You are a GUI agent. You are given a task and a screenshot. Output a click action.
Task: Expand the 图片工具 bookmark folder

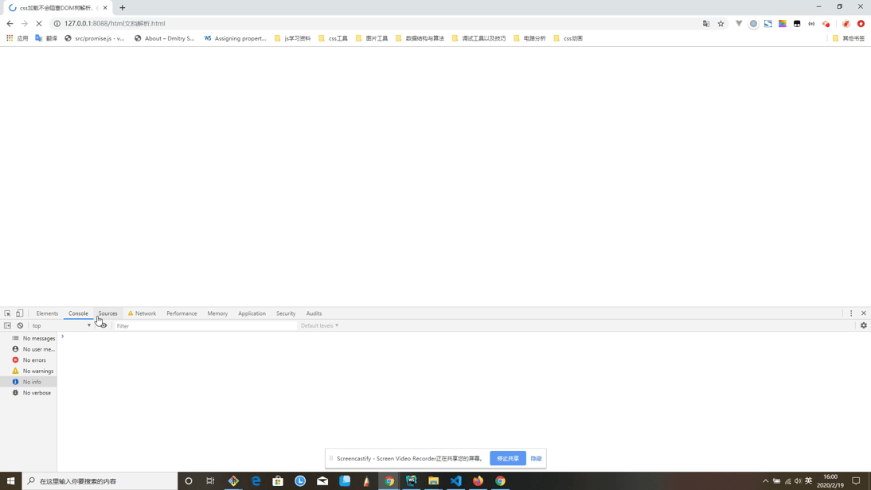tap(372, 38)
